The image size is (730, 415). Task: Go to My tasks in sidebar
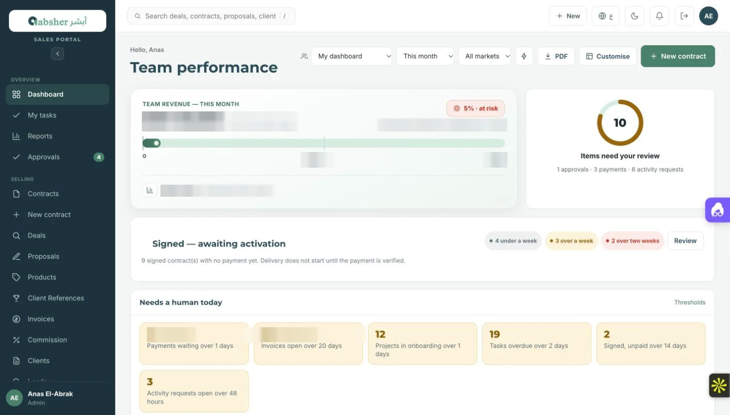(x=58, y=115)
